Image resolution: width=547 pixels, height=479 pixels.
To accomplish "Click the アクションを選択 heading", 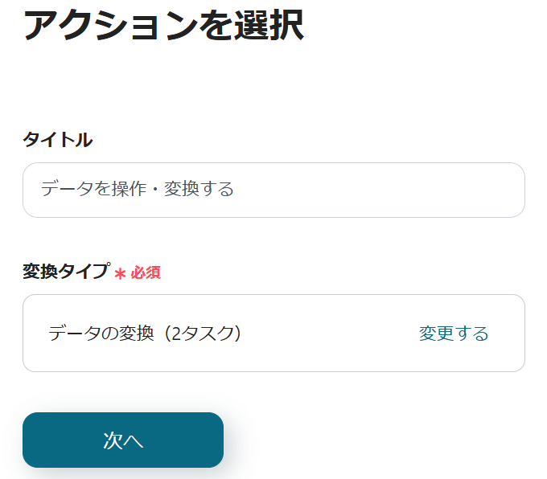I will point(163,26).
